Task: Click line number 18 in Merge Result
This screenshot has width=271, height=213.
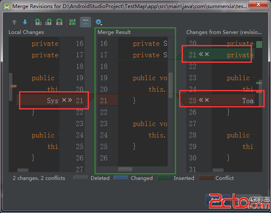Action: tap(104, 66)
